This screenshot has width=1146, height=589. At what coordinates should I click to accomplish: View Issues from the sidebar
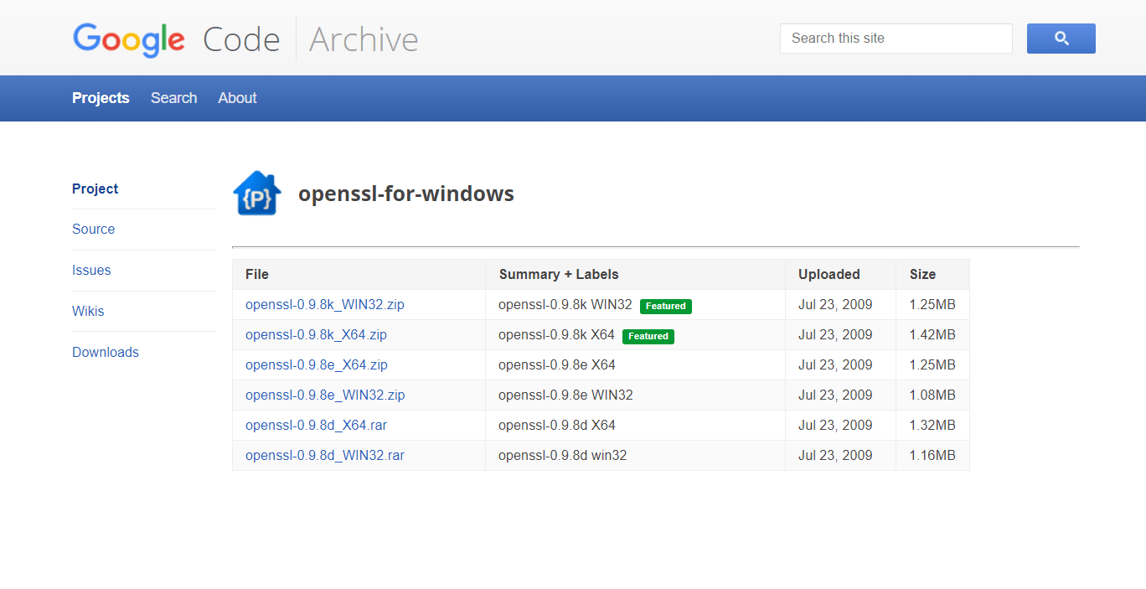tap(91, 271)
